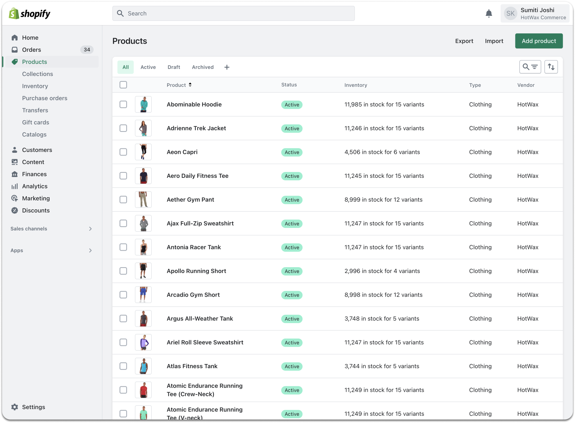Click the Analytics bar chart icon

pyautogui.click(x=15, y=186)
